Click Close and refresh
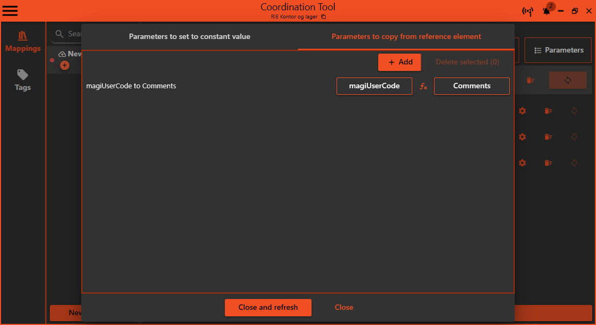The width and height of the screenshot is (596, 325). pos(268,307)
